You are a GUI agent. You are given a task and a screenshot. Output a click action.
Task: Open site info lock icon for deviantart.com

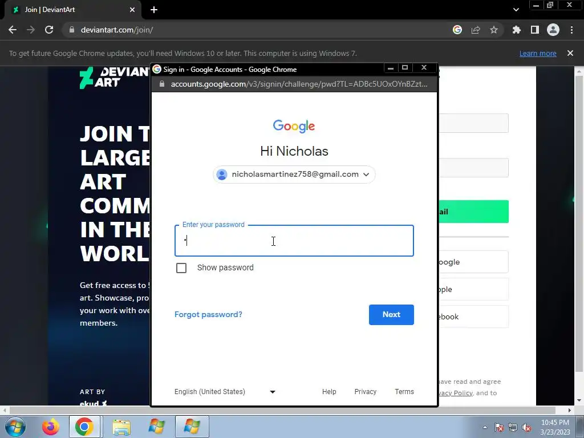click(72, 30)
